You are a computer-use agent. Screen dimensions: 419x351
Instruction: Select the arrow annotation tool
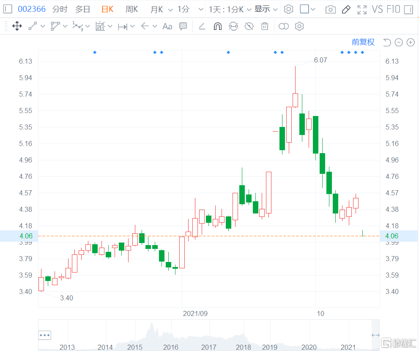tap(145, 26)
